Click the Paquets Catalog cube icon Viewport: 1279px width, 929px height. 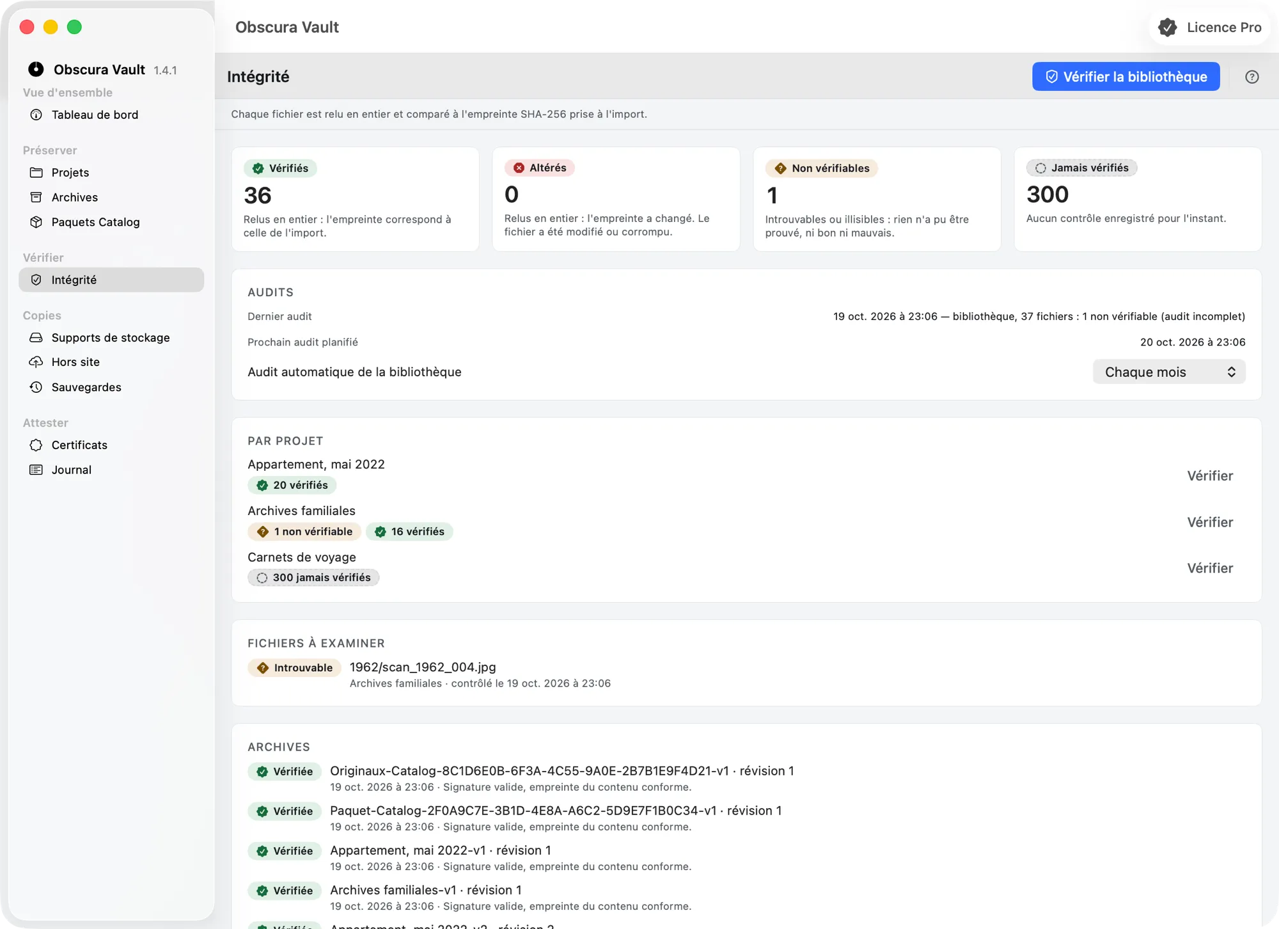click(36, 222)
